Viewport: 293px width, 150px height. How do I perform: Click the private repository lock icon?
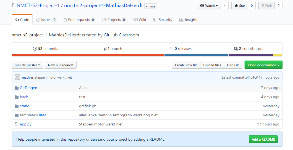tap(13, 6)
